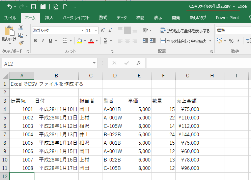Switch to the データ ribbon tab
This screenshot has height=180, width=251.
pos(122,17)
